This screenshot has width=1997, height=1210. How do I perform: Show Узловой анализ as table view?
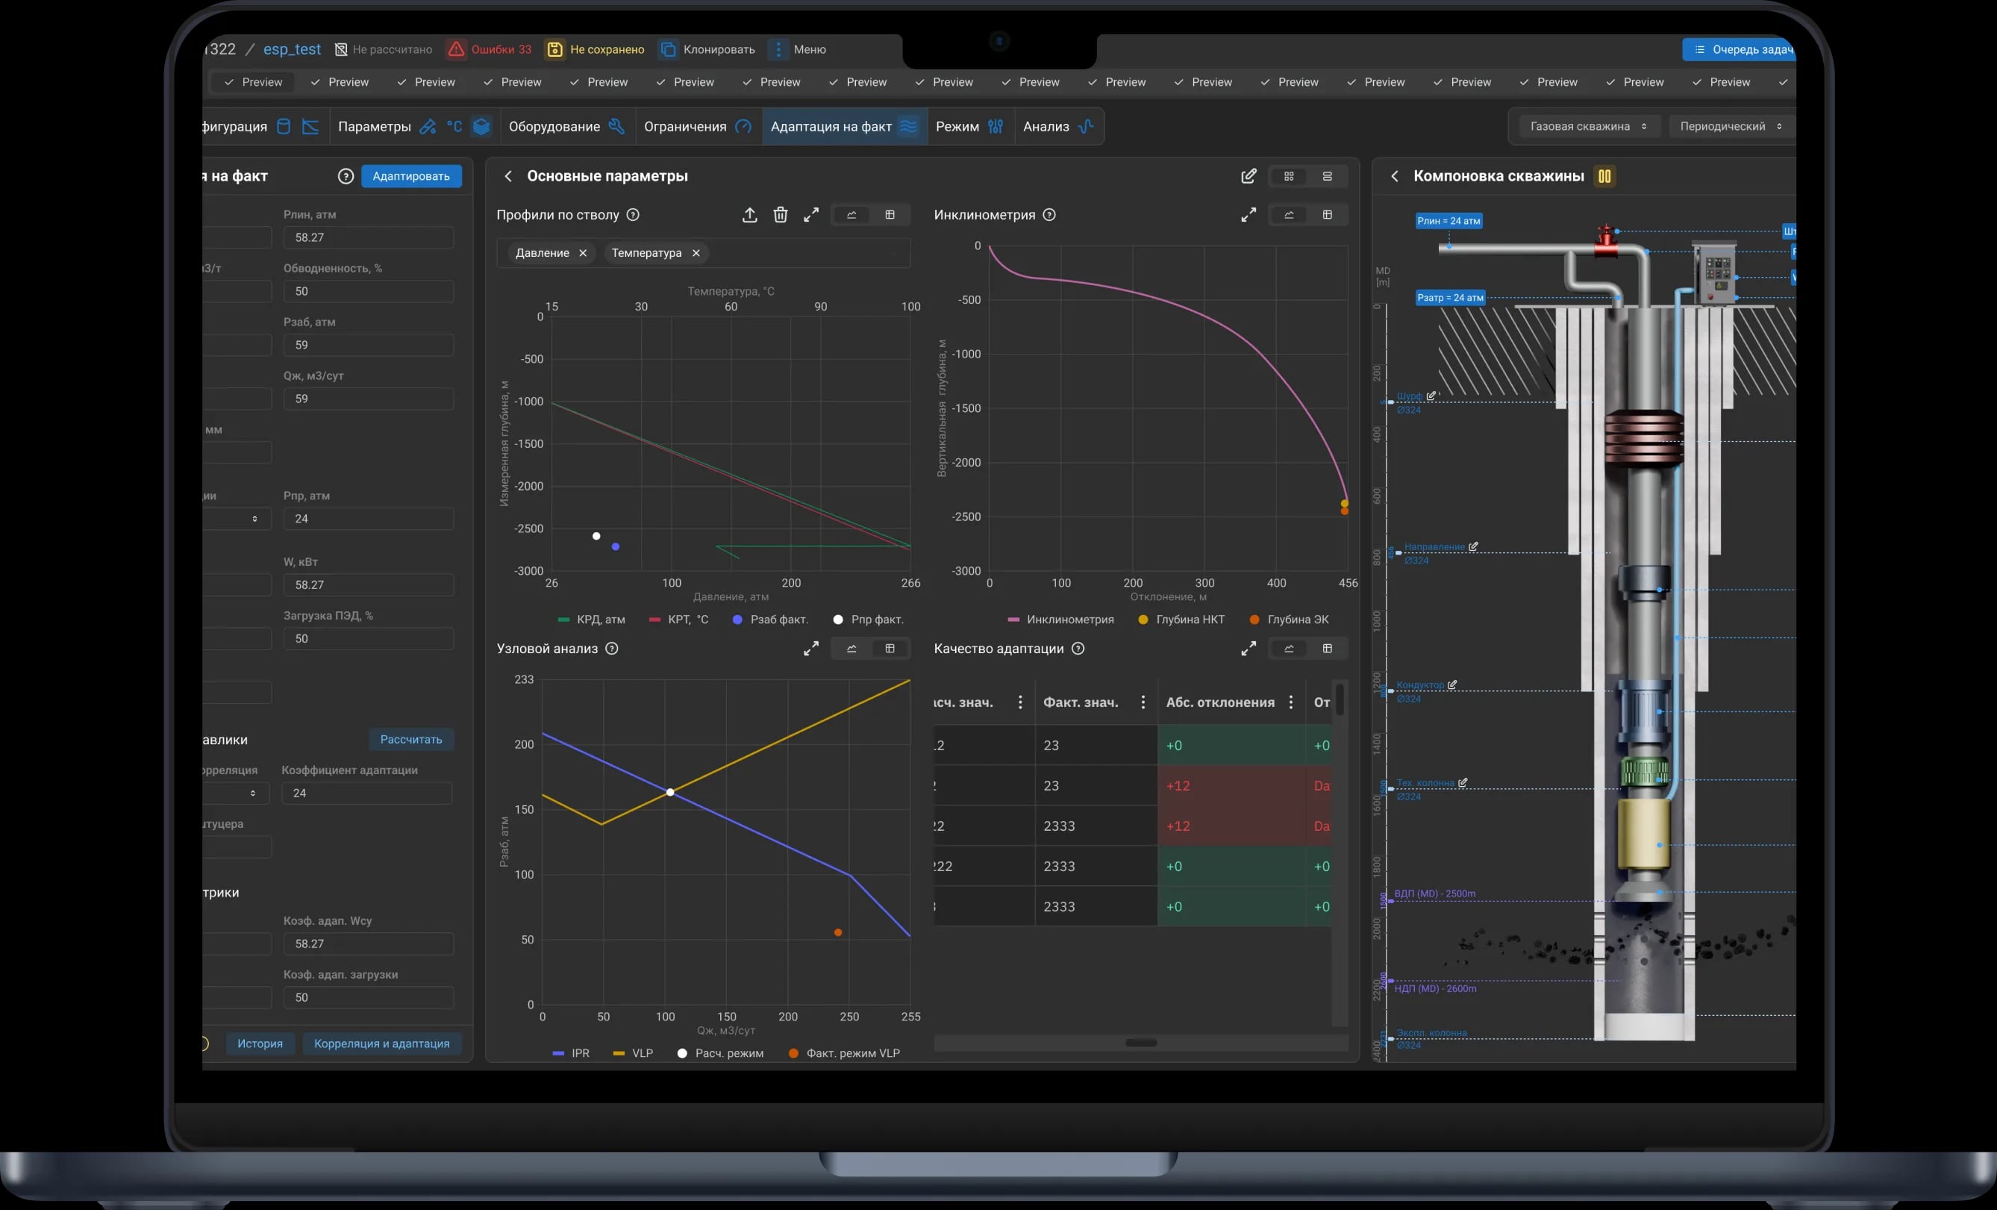pyautogui.click(x=890, y=649)
